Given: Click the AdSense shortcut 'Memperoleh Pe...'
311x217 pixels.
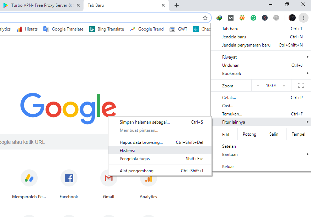Looking at the screenshot, I should pyautogui.click(x=29, y=184).
